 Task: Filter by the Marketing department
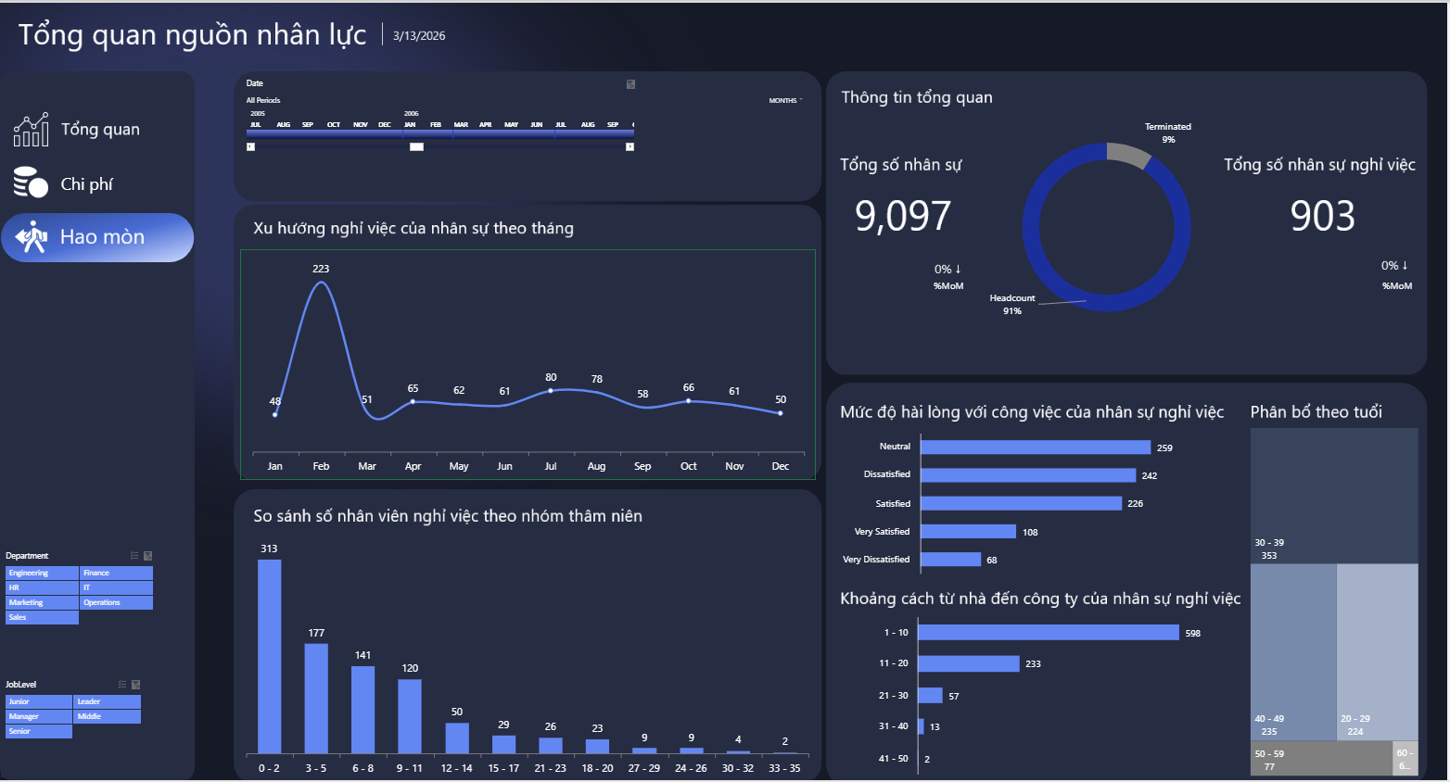click(42, 603)
